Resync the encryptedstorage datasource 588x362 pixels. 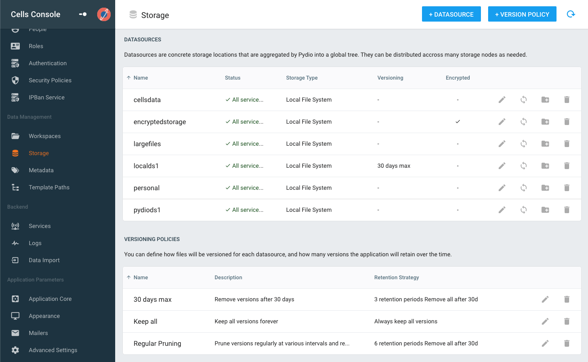pos(524,122)
